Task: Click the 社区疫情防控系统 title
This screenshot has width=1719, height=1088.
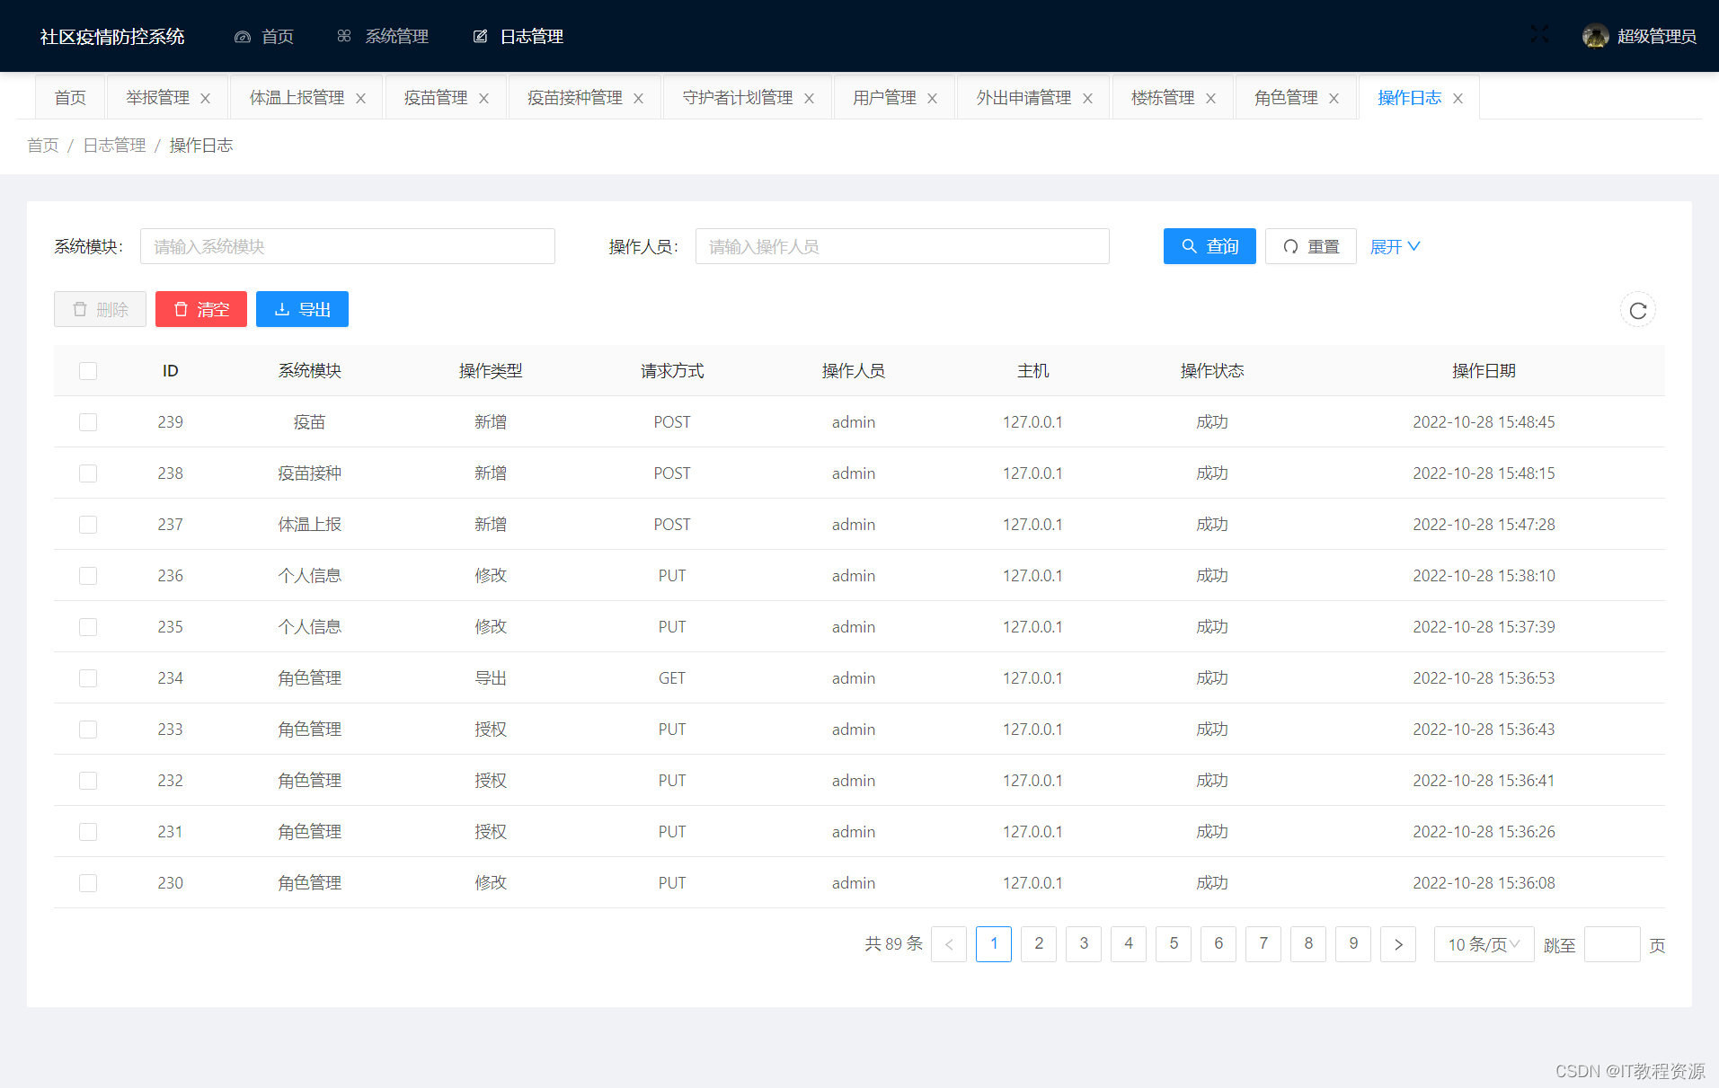Action: pyautogui.click(x=112, y=36)
